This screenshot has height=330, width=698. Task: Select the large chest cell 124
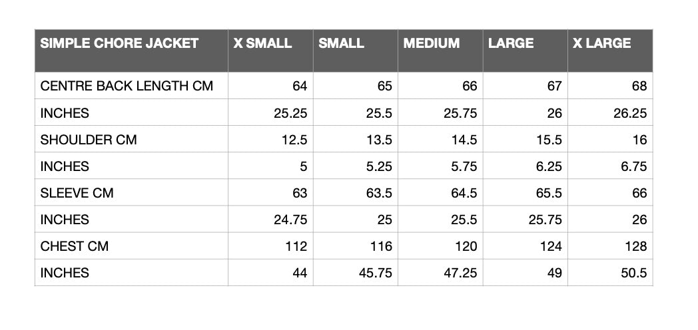525,246
